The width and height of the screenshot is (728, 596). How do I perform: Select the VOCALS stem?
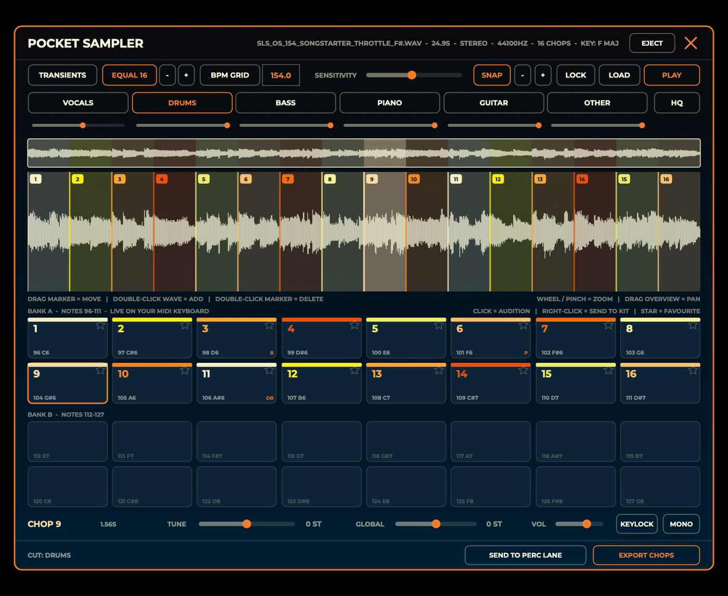(78, 103)
